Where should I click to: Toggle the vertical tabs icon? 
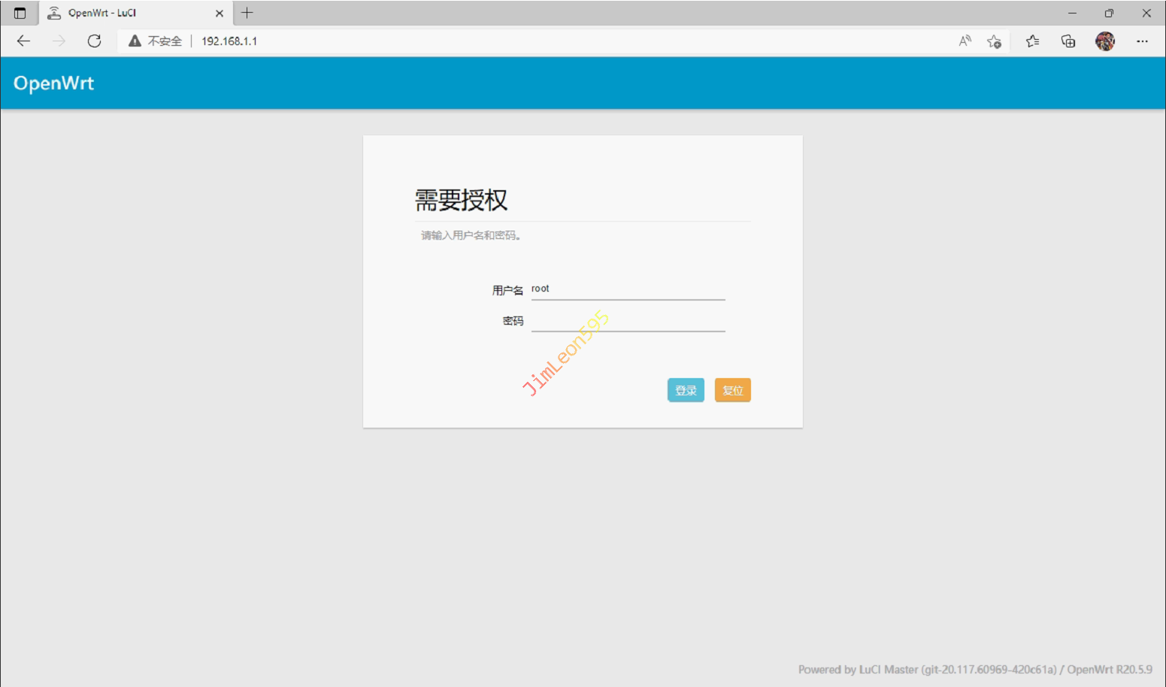click(20, 13)
